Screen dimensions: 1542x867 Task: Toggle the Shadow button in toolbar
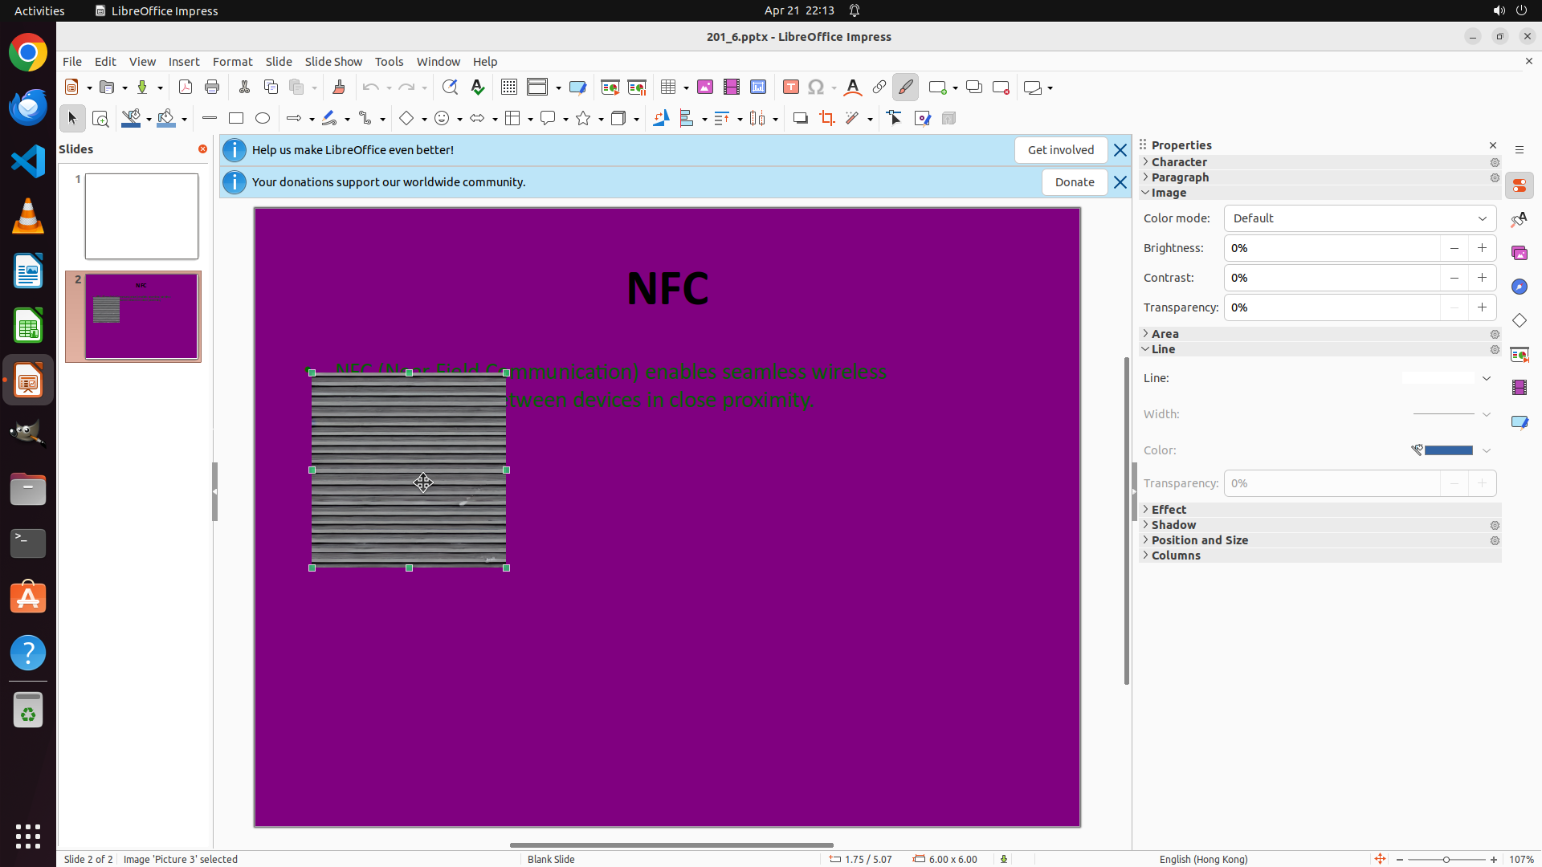800,119
